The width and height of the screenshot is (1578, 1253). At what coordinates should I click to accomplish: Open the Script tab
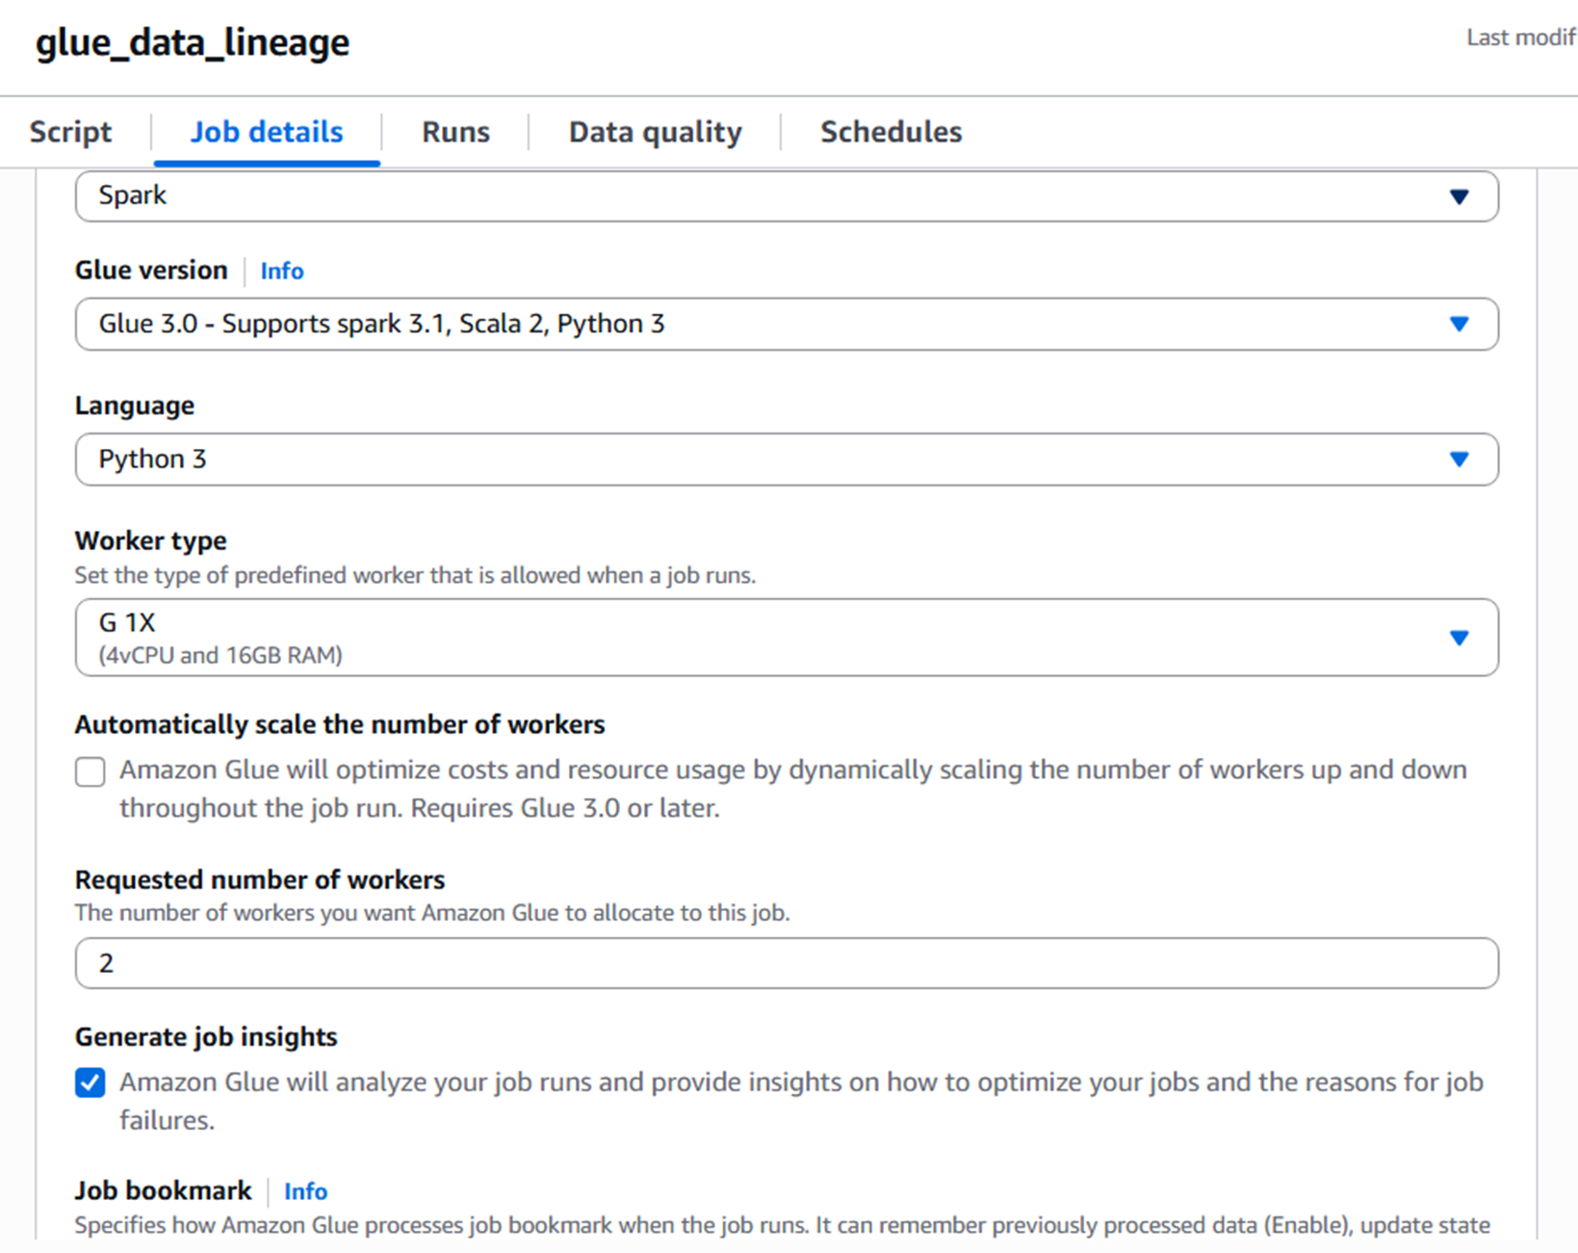[x=70, y=132]
